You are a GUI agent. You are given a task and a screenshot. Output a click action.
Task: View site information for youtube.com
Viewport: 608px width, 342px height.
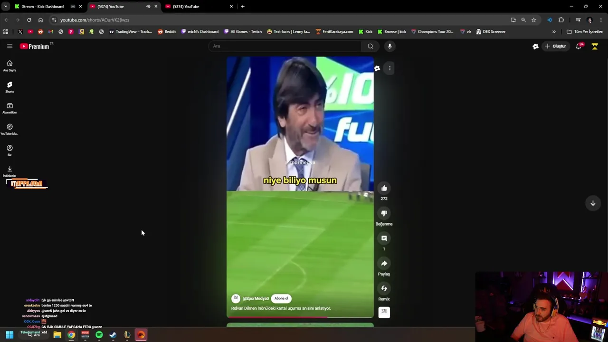click(x=54, y=20)
